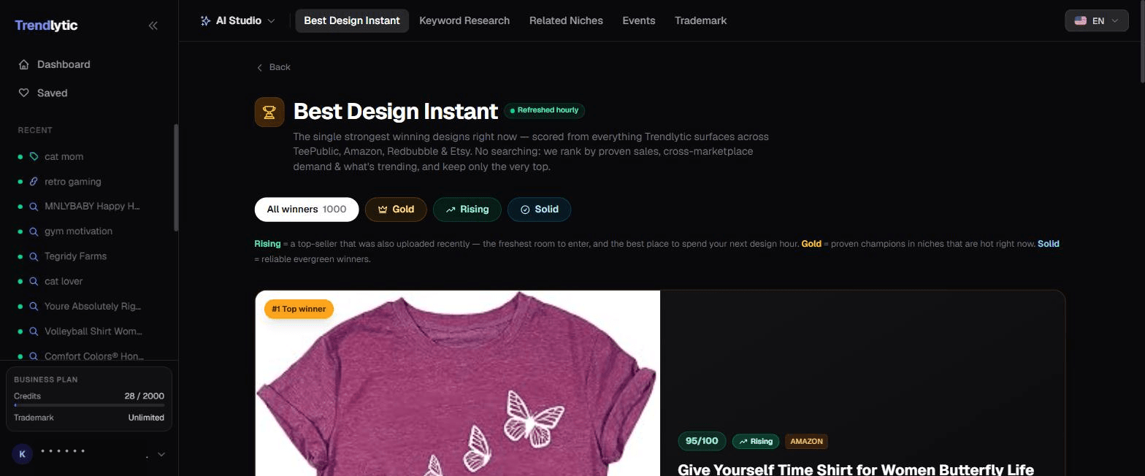The width and height of the screenshot is (1145, 476).
Task: Open the EN language dropdown
Action: click(1097, 21)
